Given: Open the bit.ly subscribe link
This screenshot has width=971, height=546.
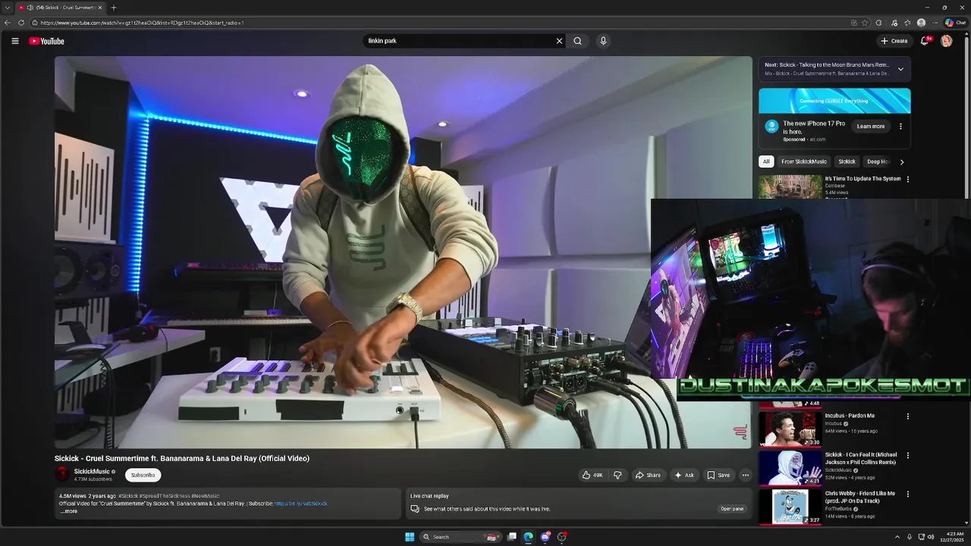Looking at the screenshot, I should [301, 504].
